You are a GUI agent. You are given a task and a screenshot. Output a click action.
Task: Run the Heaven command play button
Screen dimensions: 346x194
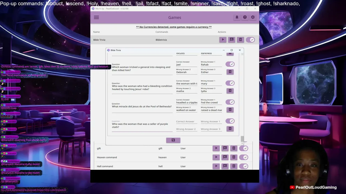tap(216, 157)
